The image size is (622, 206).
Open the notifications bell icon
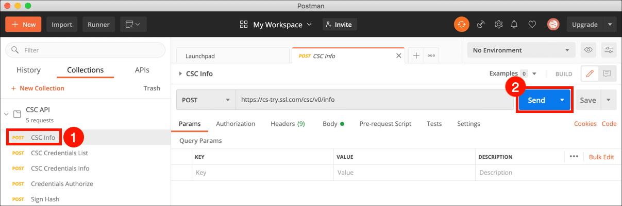[514, 24]
